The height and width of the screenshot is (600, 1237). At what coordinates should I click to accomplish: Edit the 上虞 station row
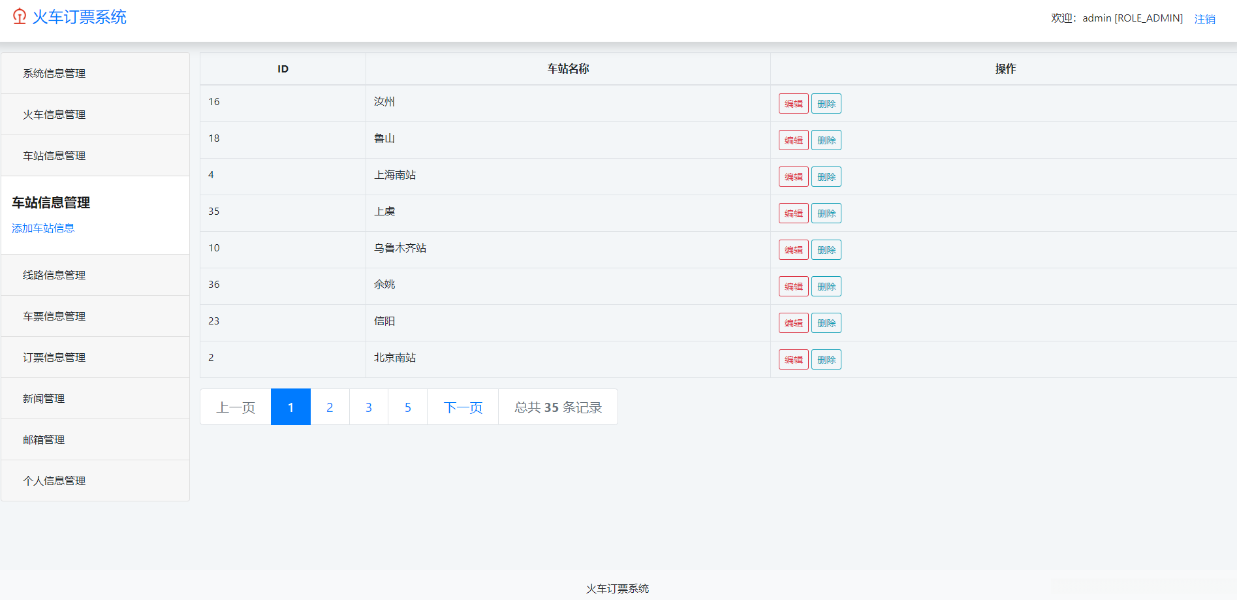coord(794,213)
